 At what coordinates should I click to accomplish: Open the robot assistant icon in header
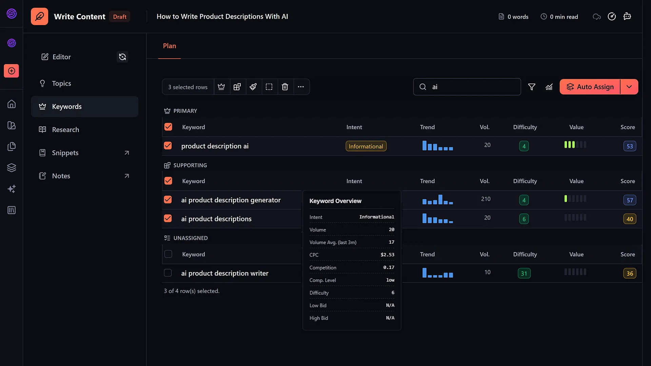(627, 16)
